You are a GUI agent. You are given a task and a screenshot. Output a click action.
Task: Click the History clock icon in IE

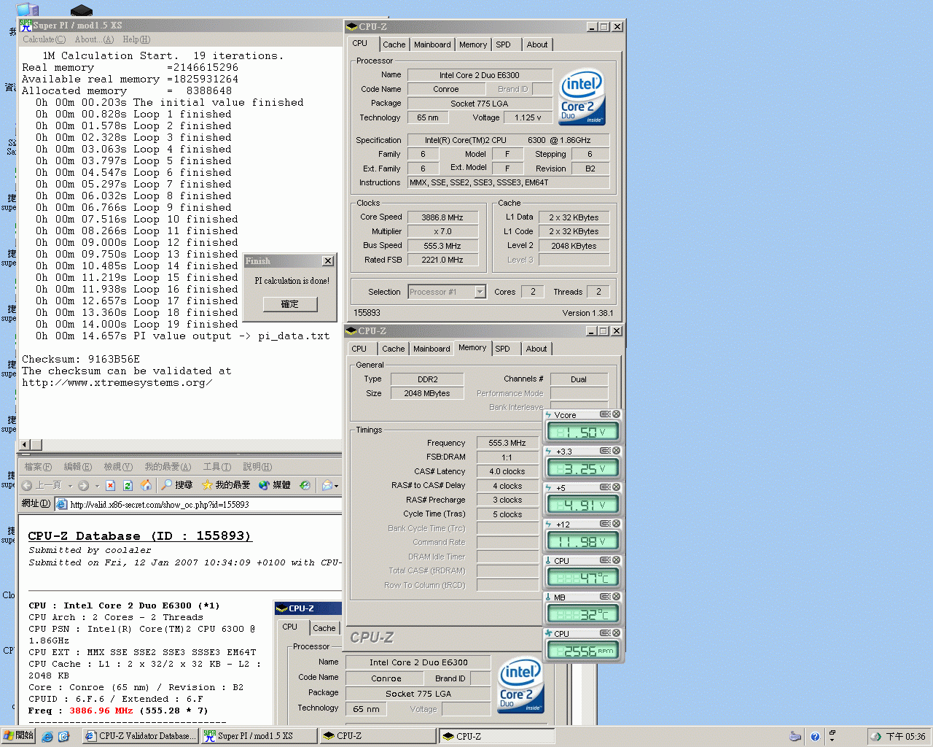[x=305, y=485]
